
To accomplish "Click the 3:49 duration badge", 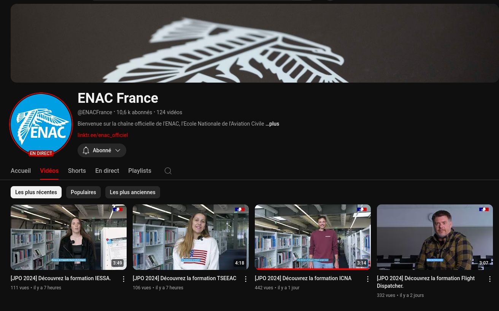I will pyautogui.click(x=118, y=263).
